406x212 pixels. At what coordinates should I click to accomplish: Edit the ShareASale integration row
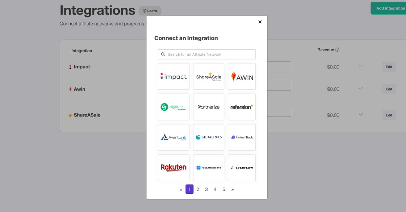tap(389, 115)
